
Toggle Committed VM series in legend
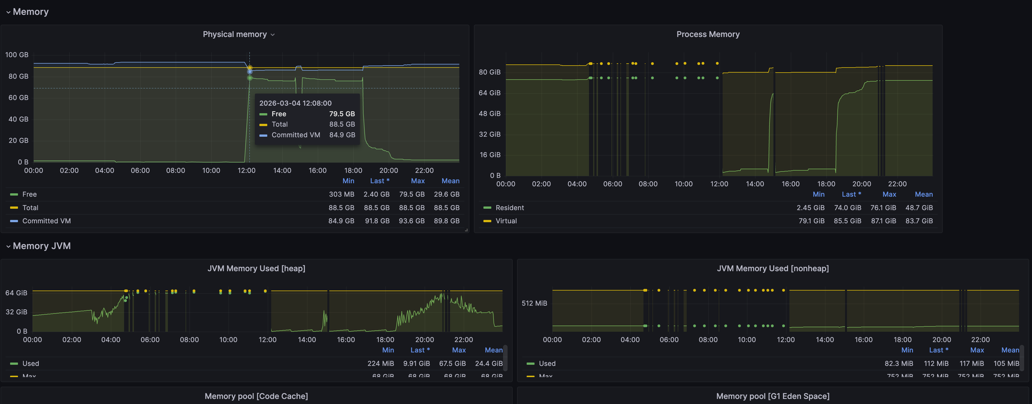(47, 221)
